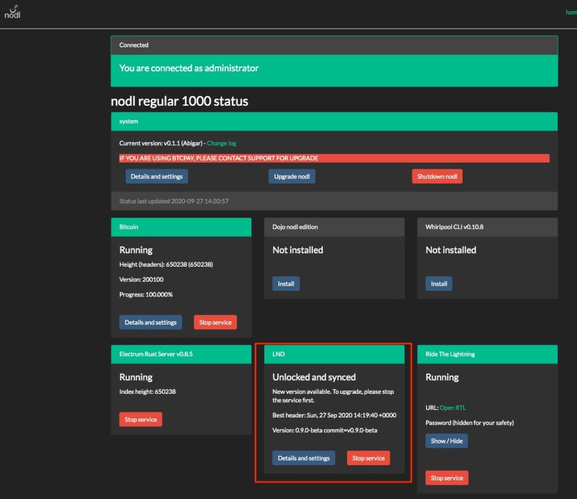Image resolution: width=577 pixels, height=499 pixels.
Task: Click 'nodl regular 1000 status' heading
Action: tap(180, 101)
